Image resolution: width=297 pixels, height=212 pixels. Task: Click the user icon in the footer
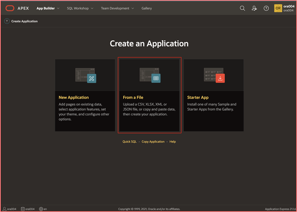click(5, 209)
